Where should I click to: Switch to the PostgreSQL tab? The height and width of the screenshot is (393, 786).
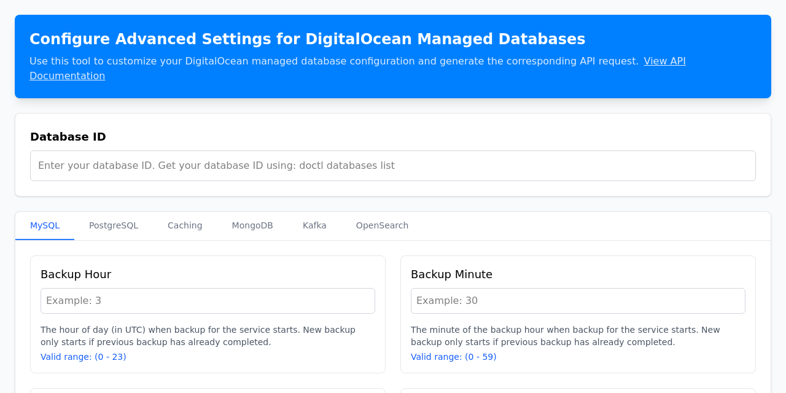[114, 225]
